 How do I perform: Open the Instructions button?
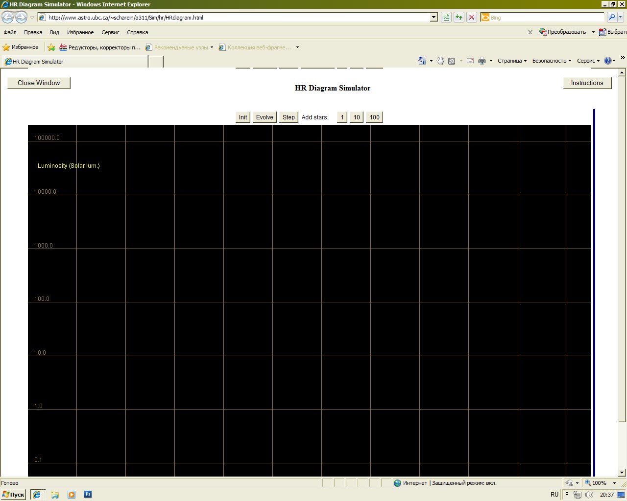pos(587,83)
